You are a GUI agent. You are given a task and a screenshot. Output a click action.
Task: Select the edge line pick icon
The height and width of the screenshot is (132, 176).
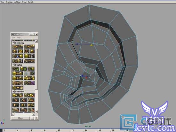23,100
